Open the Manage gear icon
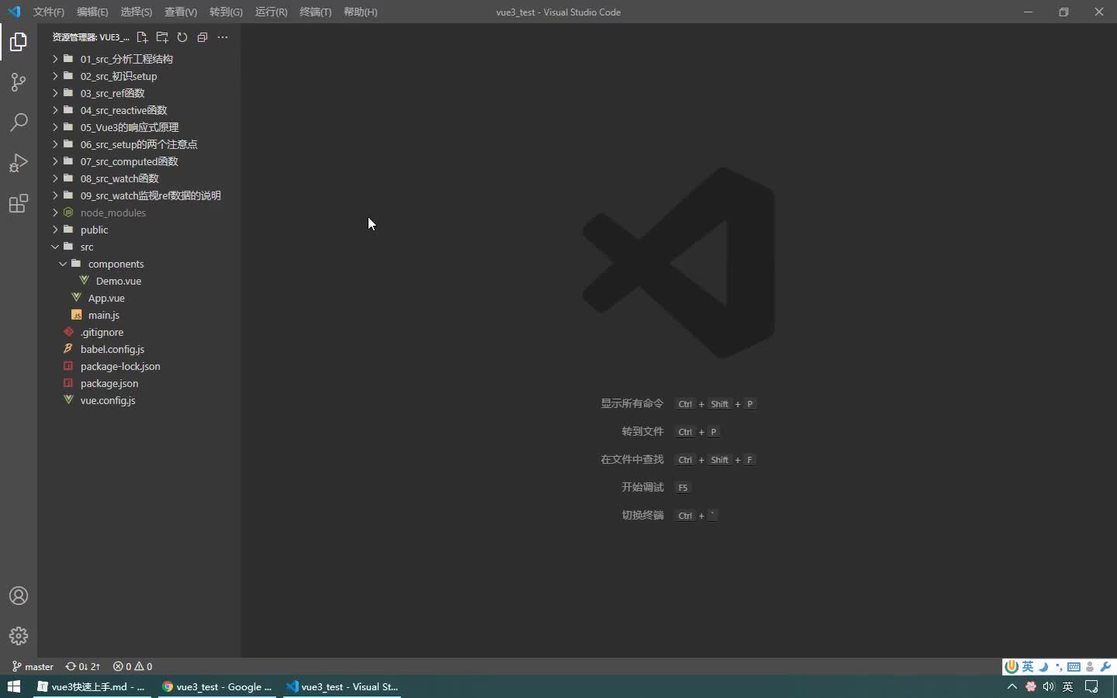The width and height of the screenshot is (1117, 698). [19, 636]
